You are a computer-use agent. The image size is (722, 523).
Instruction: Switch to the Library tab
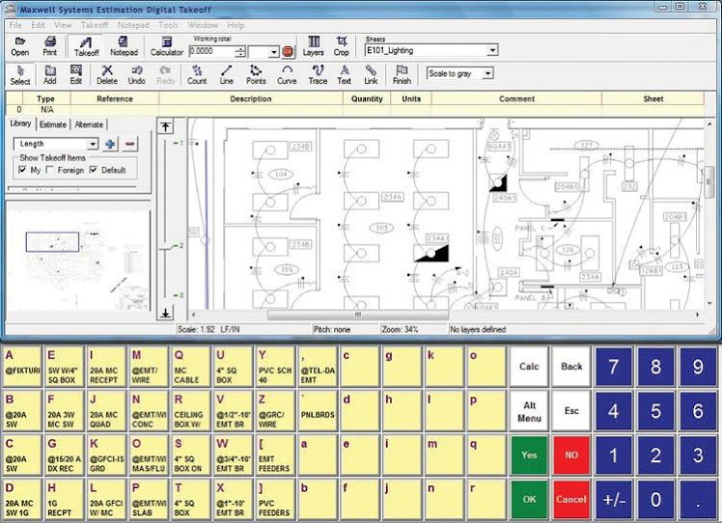20,124
